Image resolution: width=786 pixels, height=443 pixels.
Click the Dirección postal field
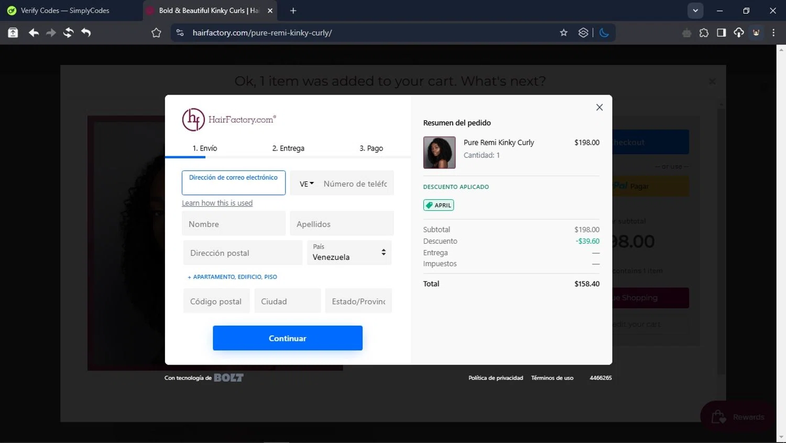(243, 253)
